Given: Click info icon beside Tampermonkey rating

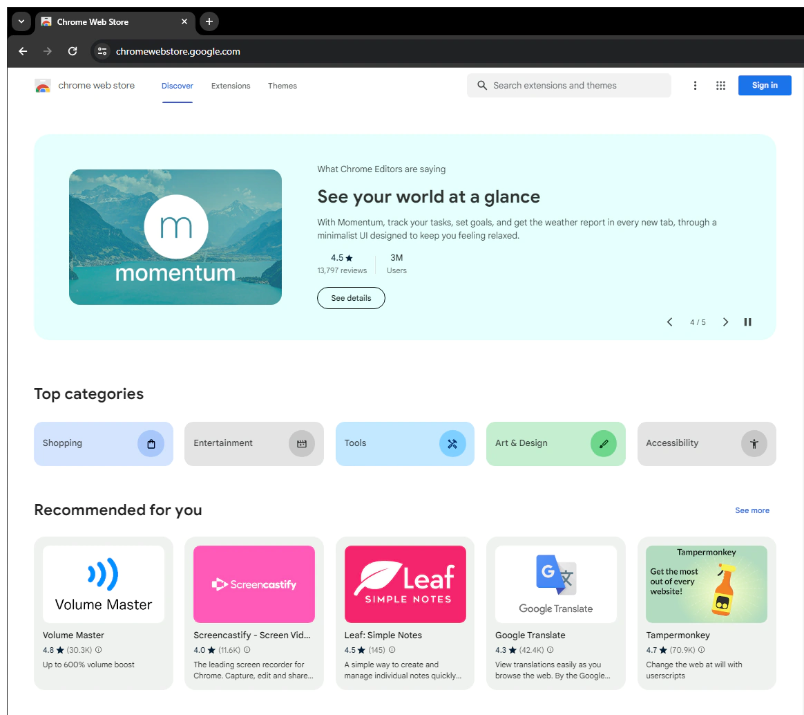Looking at the screenshot, I should tap(702, 650).
